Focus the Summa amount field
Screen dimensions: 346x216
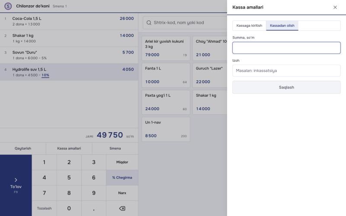click(x=286, y=48)
